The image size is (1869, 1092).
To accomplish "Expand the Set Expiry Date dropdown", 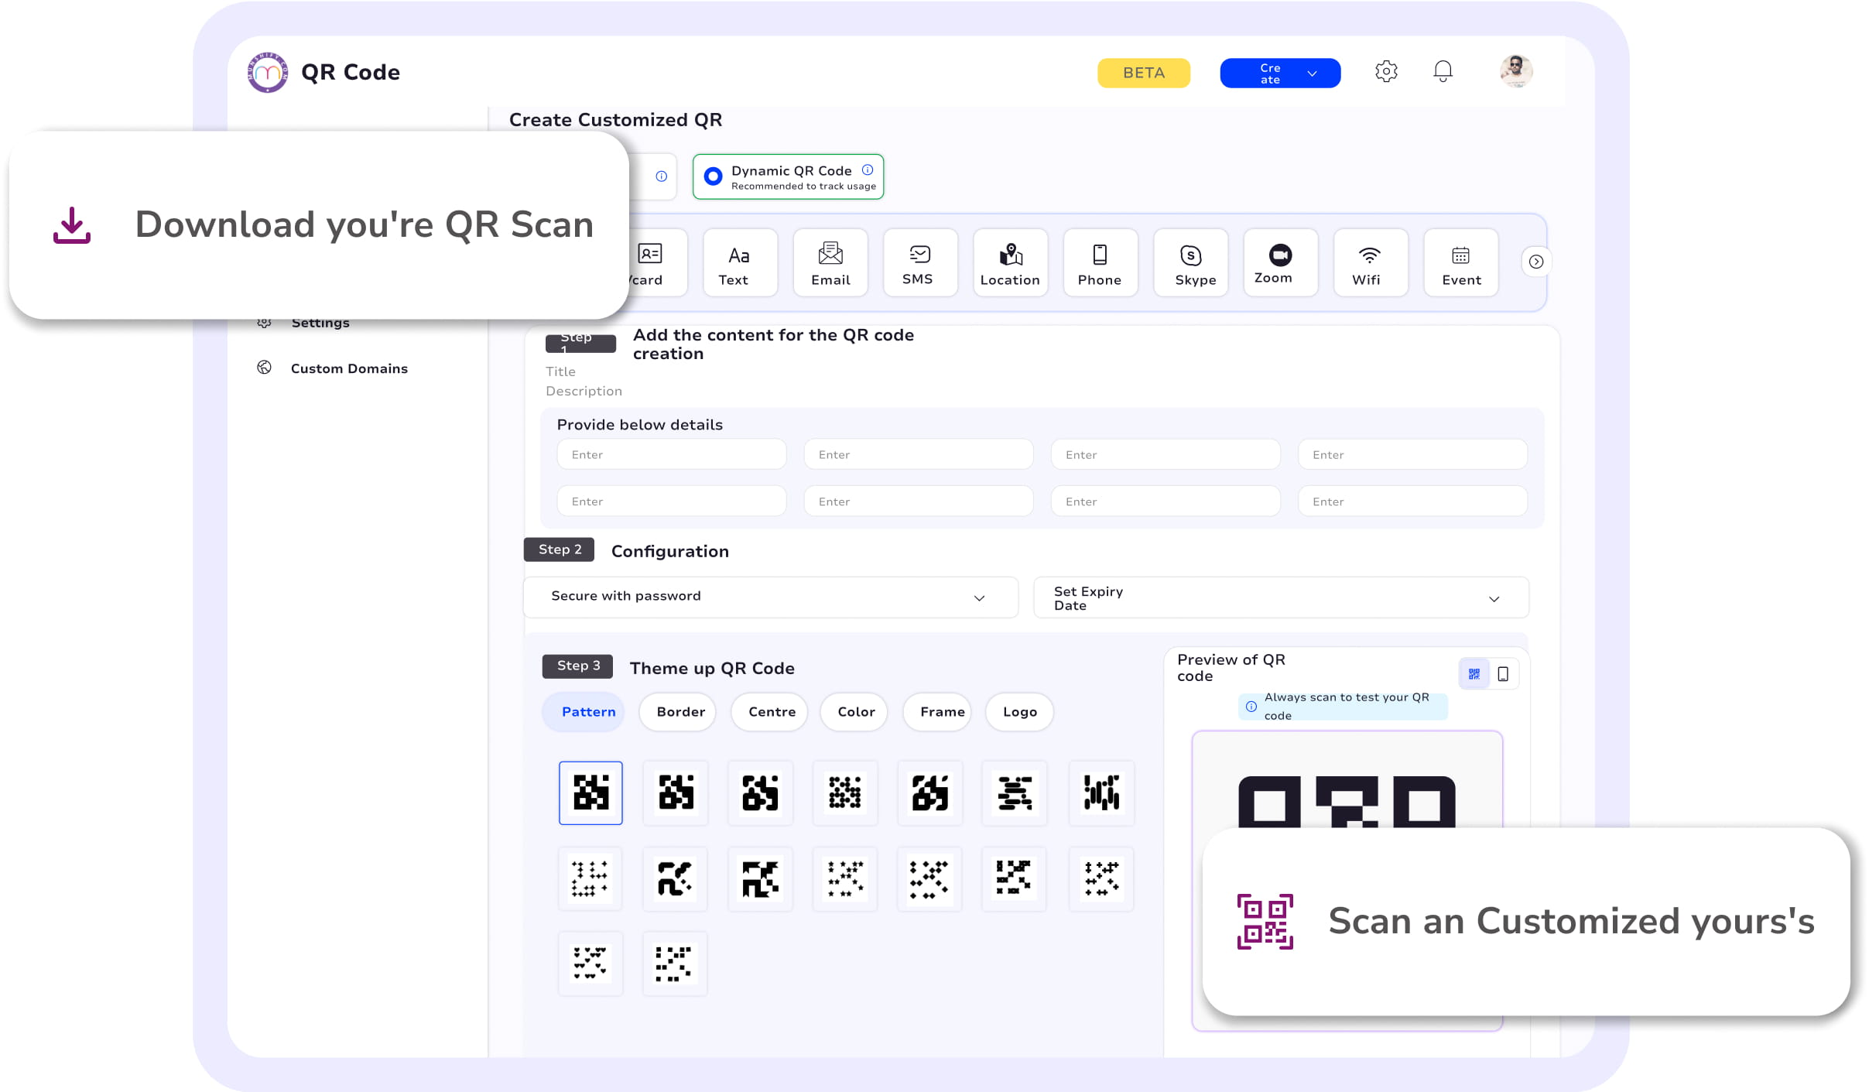I will 1281,597.
